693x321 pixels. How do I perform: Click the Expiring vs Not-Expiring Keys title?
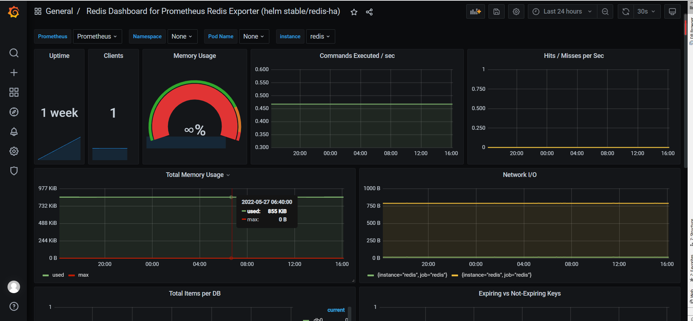[520, 293]
